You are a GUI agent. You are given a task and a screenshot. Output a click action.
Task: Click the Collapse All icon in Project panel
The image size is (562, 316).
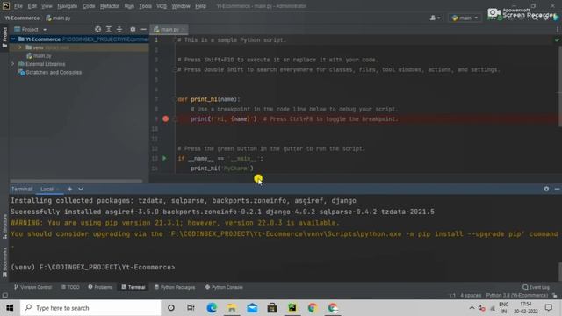click(x=119, y=29)
